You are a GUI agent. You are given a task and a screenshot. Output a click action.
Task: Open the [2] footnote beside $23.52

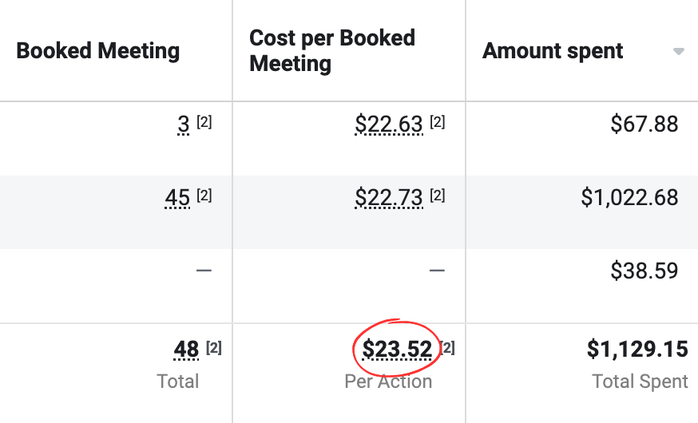tap(448, 348)
